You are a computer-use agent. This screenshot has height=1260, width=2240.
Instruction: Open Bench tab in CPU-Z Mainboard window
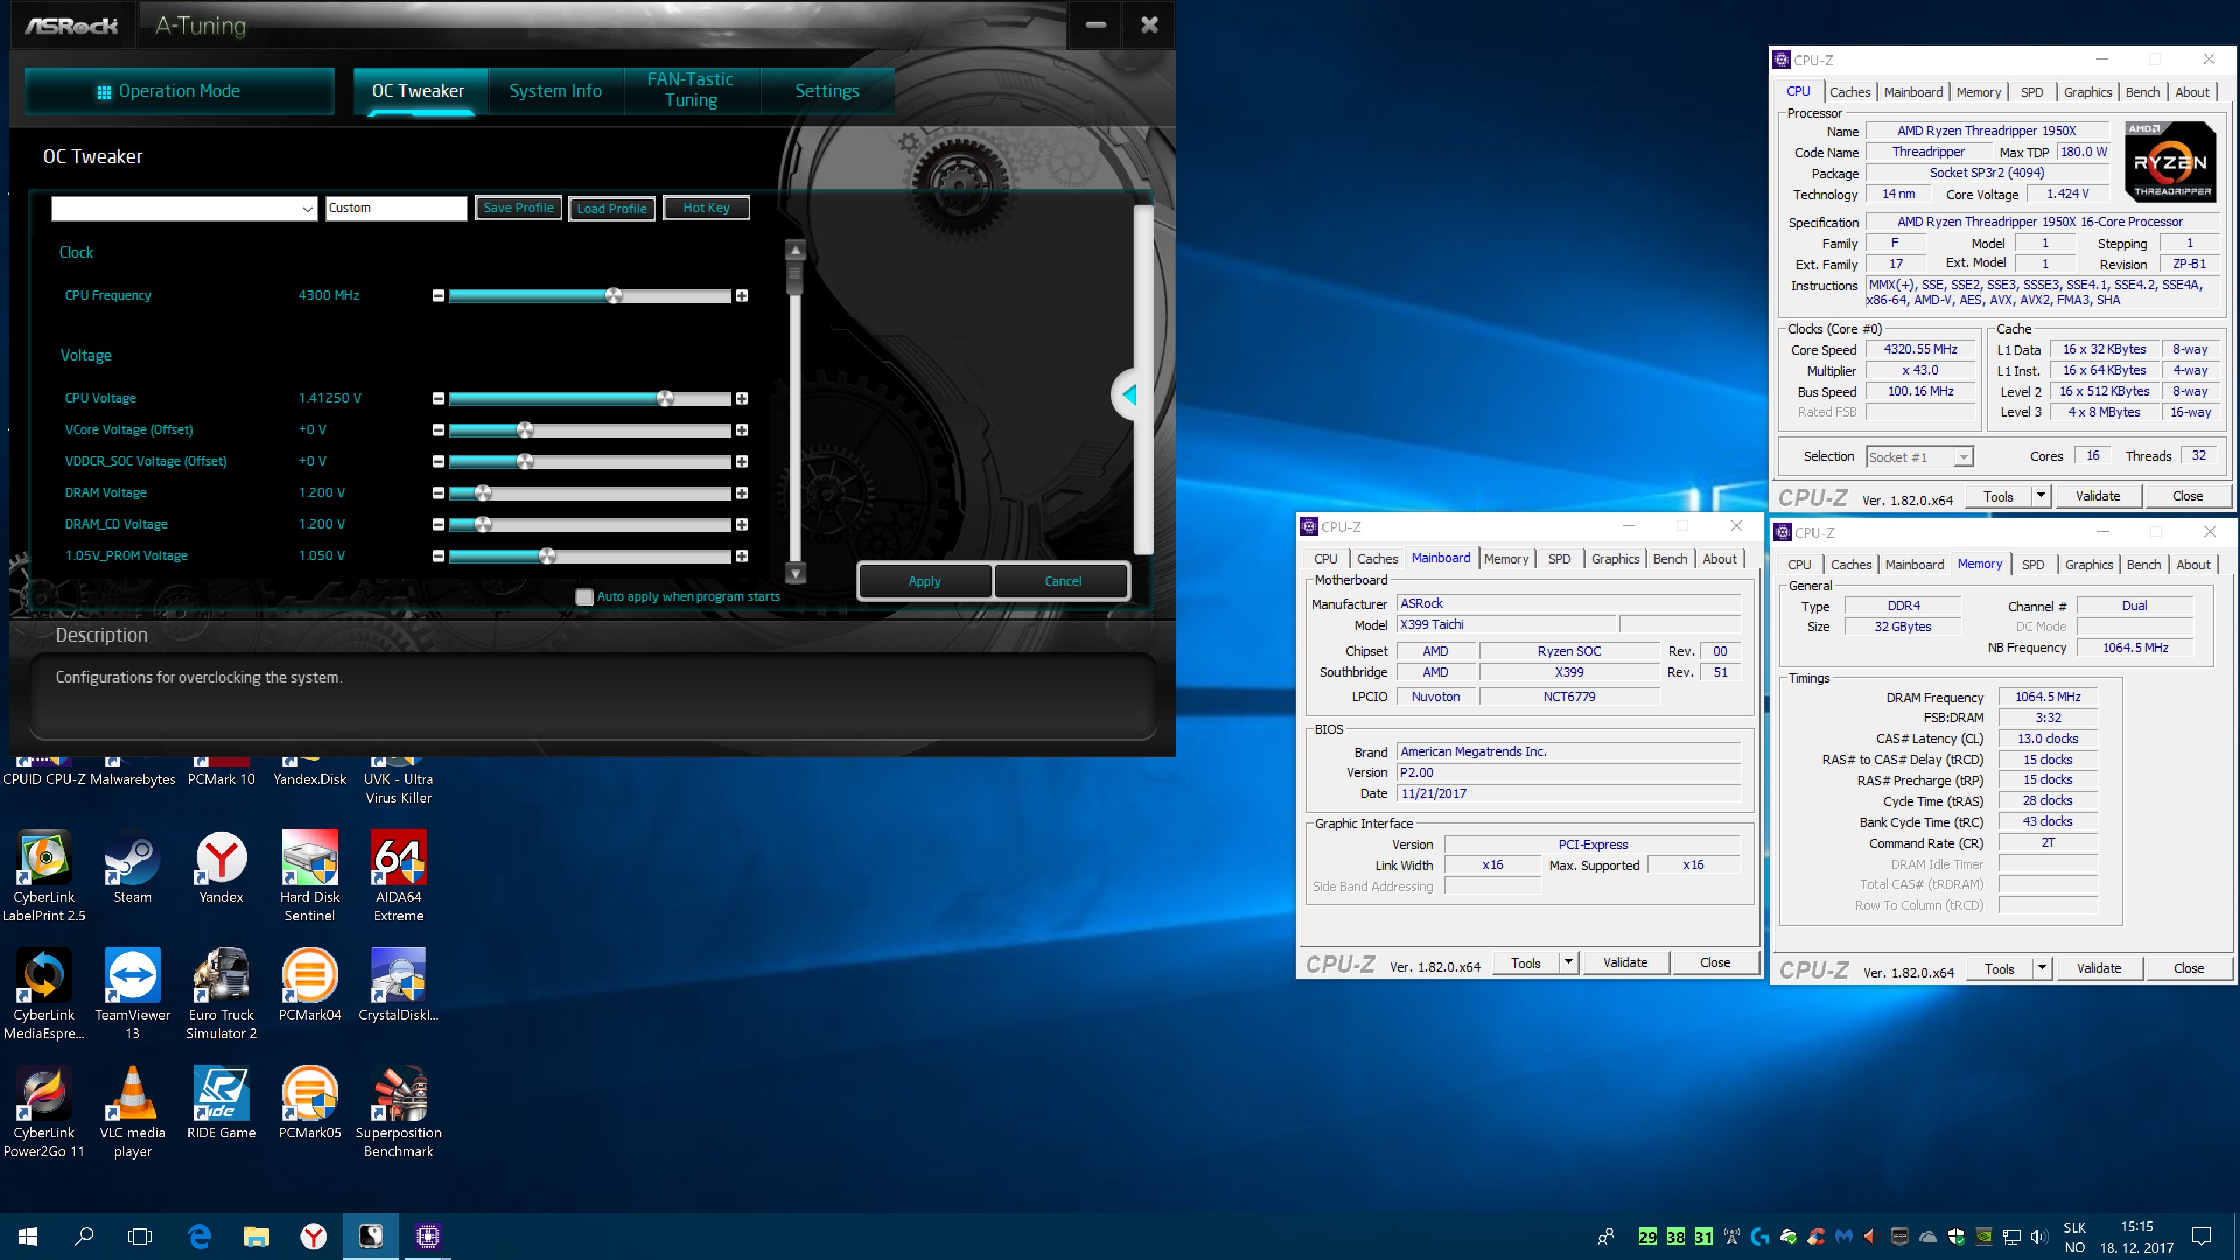[x=1669, y=558]
